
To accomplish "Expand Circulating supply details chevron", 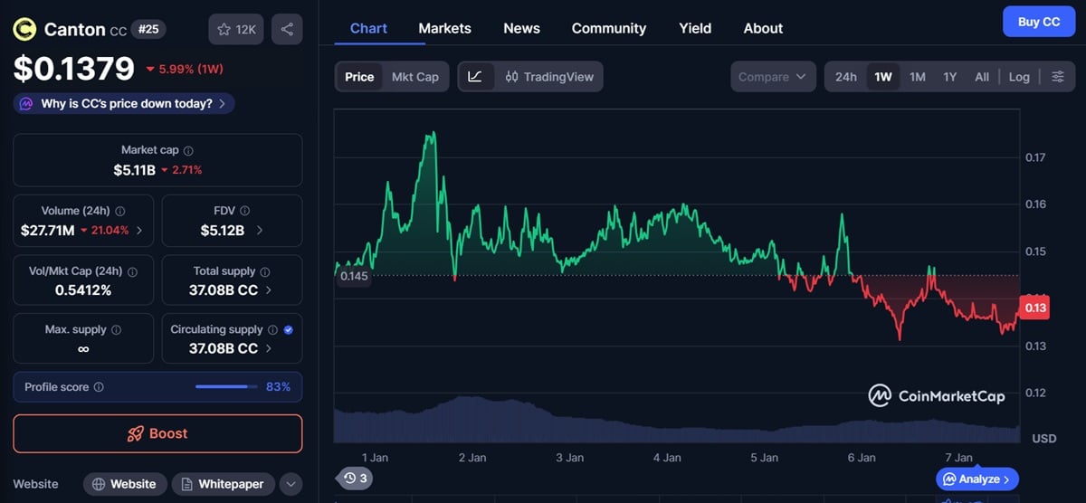I will pyautogui.click(x=270, y=348).
